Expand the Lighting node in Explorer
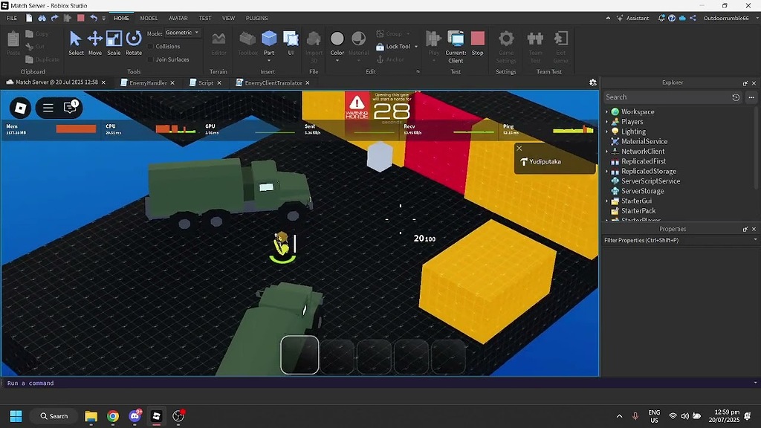The width and height of the screenshot is (761, 428). (608, 131)
